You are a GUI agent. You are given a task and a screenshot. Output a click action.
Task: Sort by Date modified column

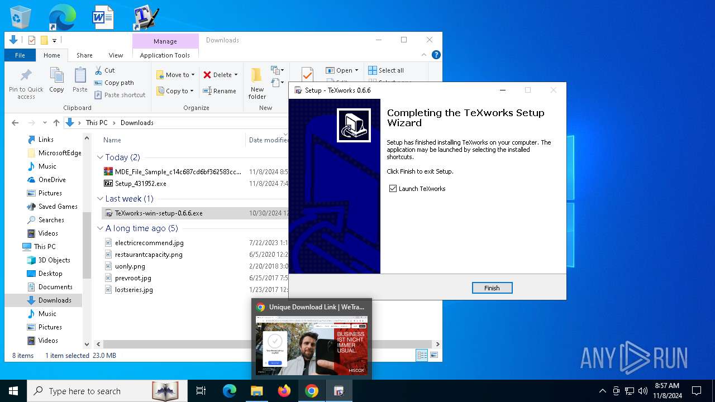(269, 140)
